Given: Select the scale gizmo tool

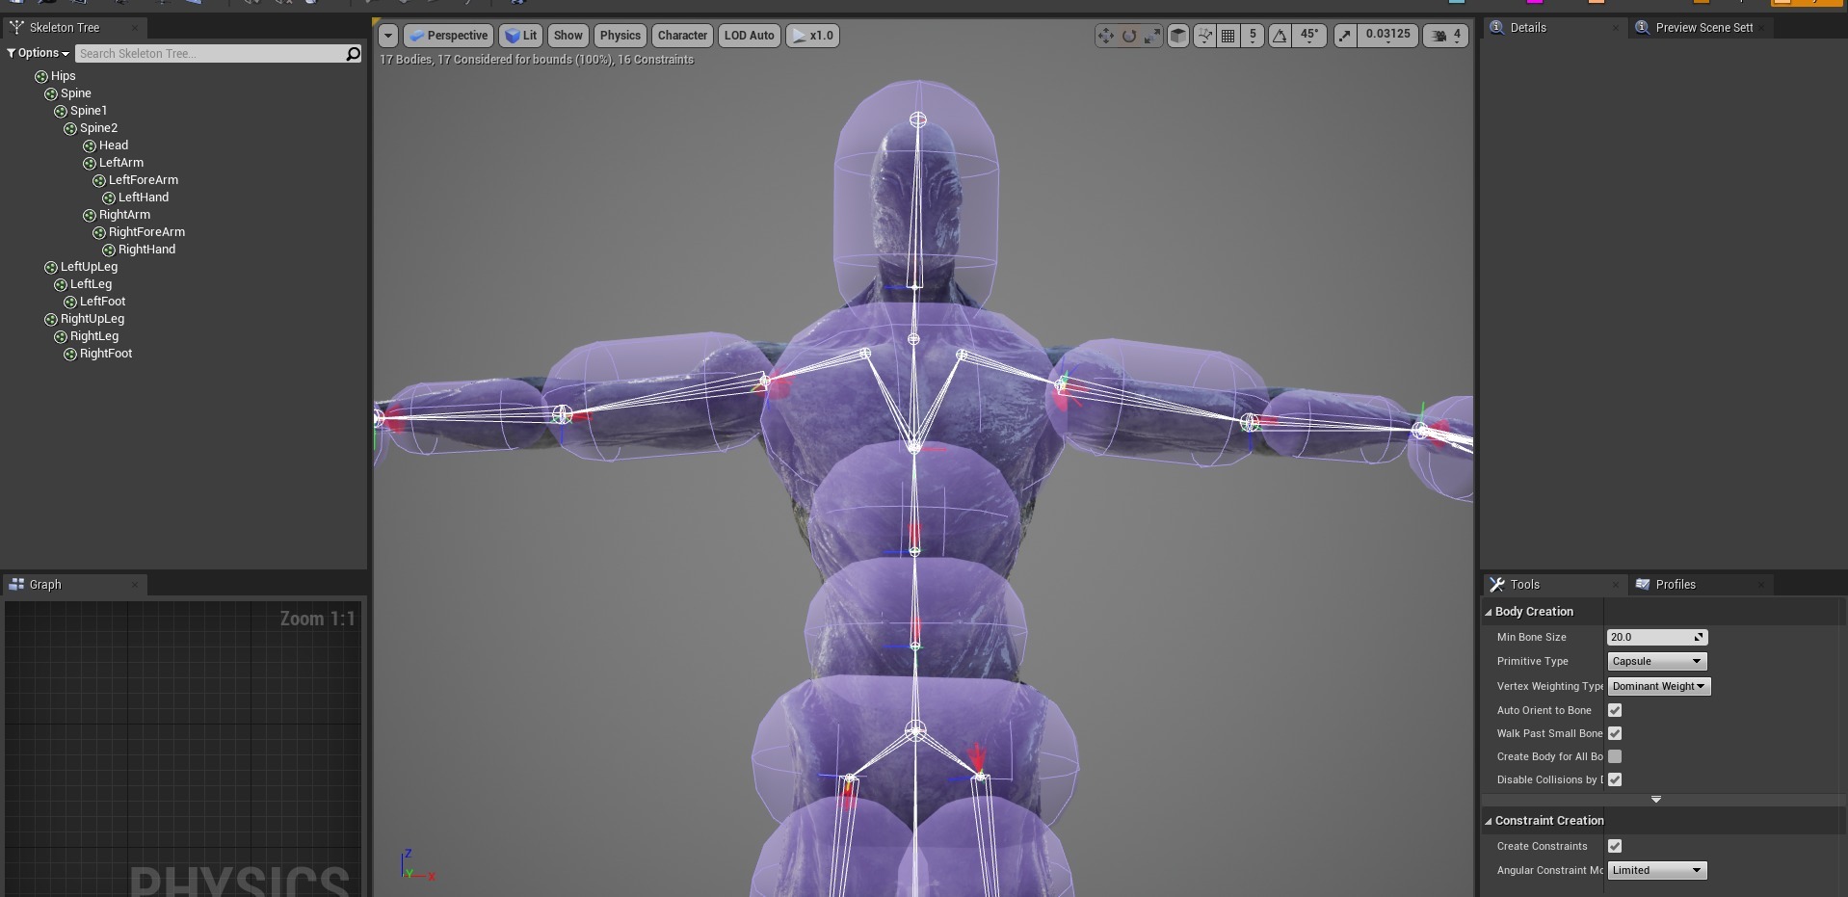Looking at the screenshot, I should coord(1152,36).
